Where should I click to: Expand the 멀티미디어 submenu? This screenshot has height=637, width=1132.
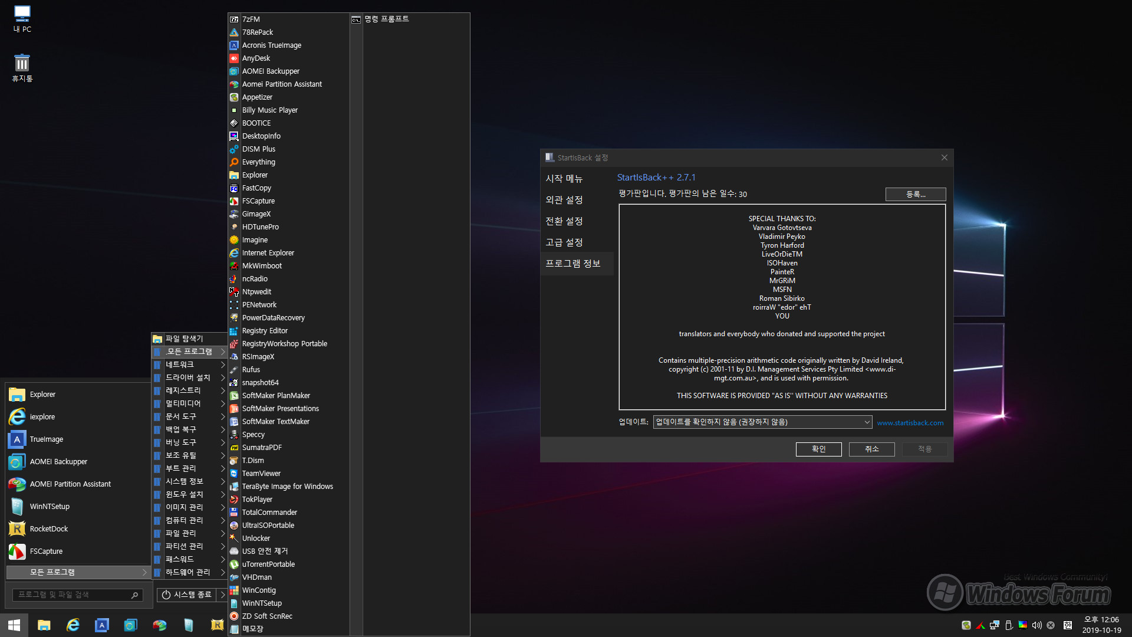click(189, 403)
